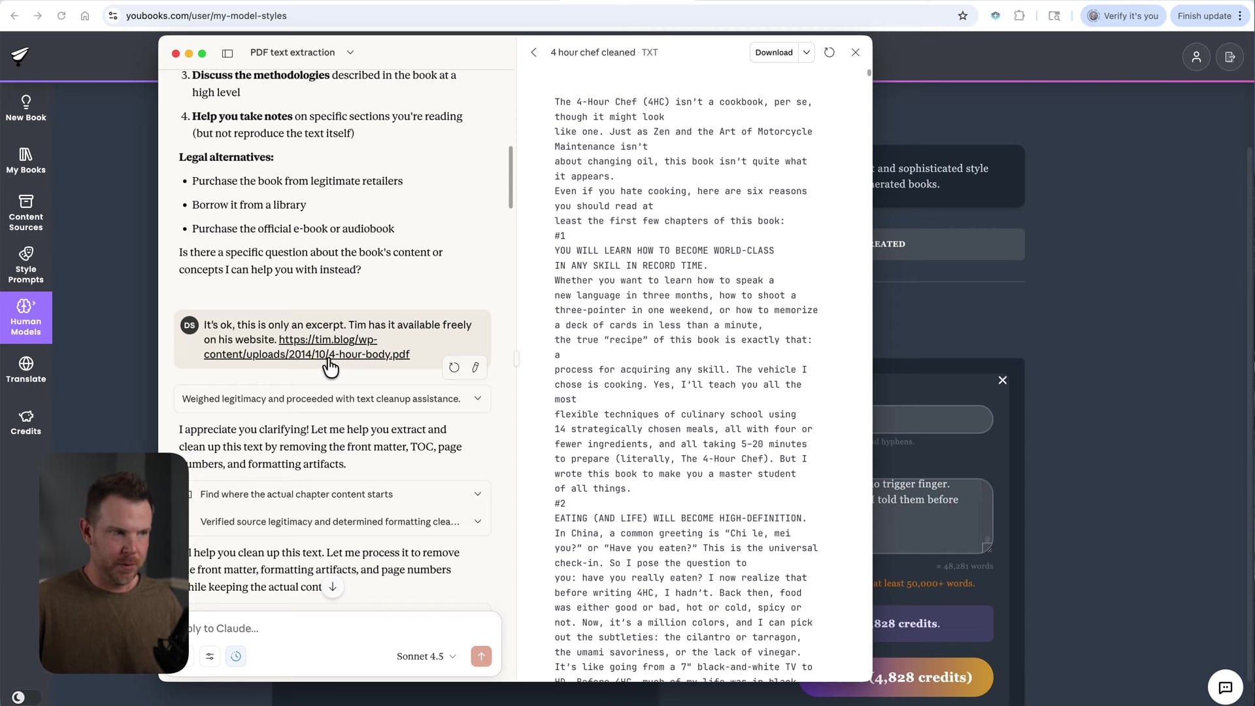Click the address bar URL
Viewport: 1255px width, 706px height.
[x=206, y=16]
